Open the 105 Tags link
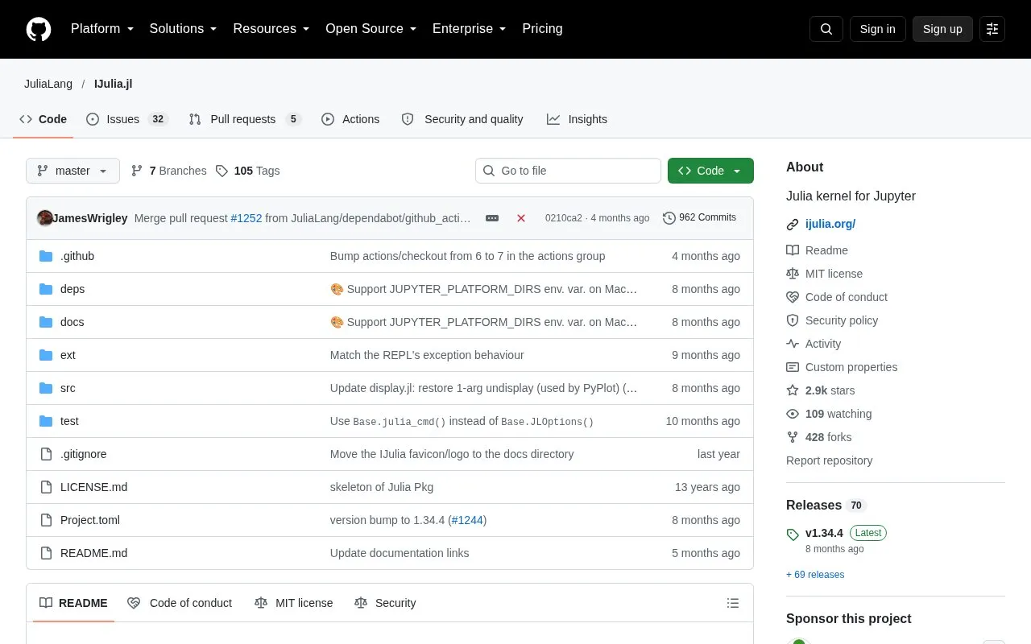 tap(247, 171)
